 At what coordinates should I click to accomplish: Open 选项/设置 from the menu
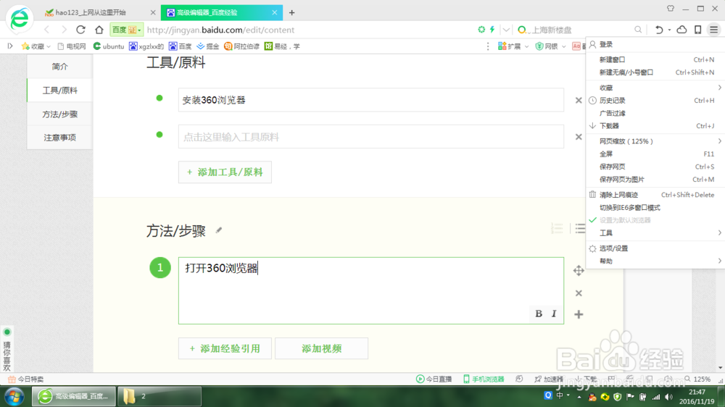point(655,248)
